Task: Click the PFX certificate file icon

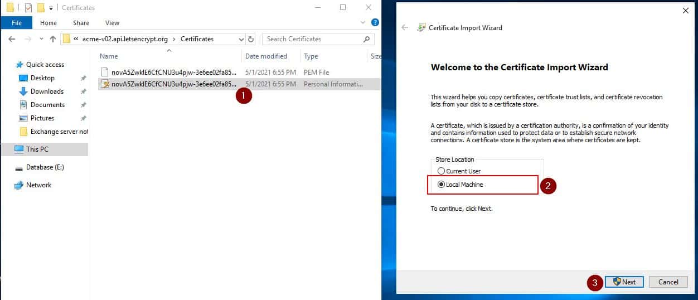Action: point(105,84)
